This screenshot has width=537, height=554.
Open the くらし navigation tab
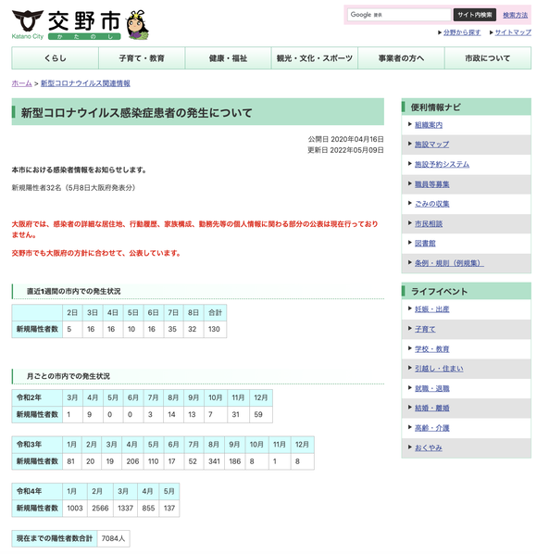point(55,58)
